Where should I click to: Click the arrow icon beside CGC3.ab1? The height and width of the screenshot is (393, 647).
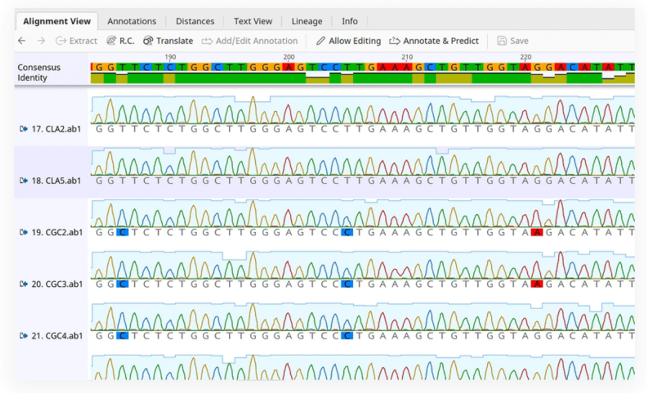tap(24, 284)
